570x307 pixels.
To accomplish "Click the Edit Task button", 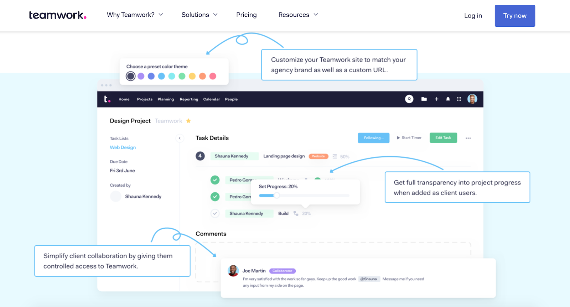I will pos(443,138).
